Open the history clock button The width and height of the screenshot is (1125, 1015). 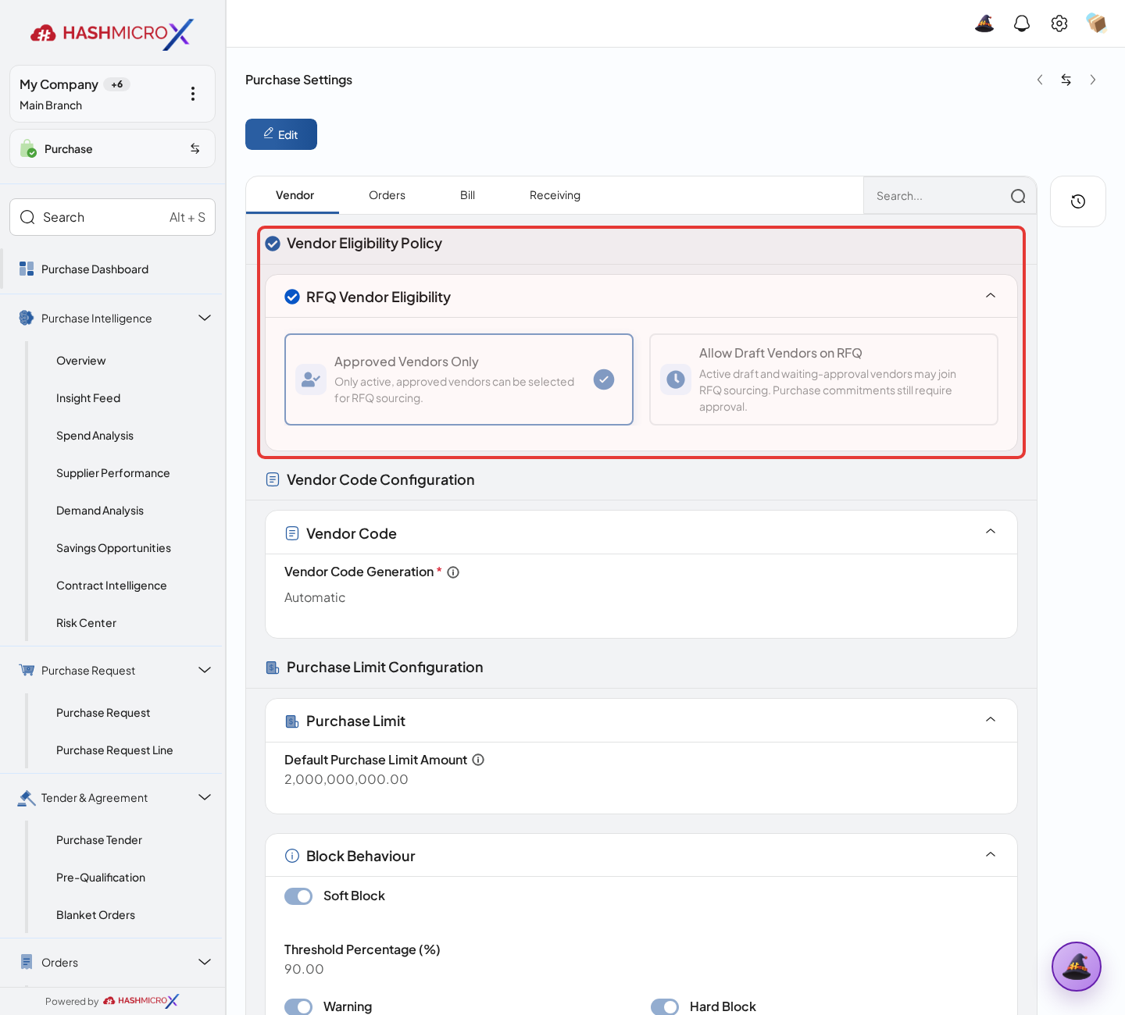click(x=1078, y=201)
